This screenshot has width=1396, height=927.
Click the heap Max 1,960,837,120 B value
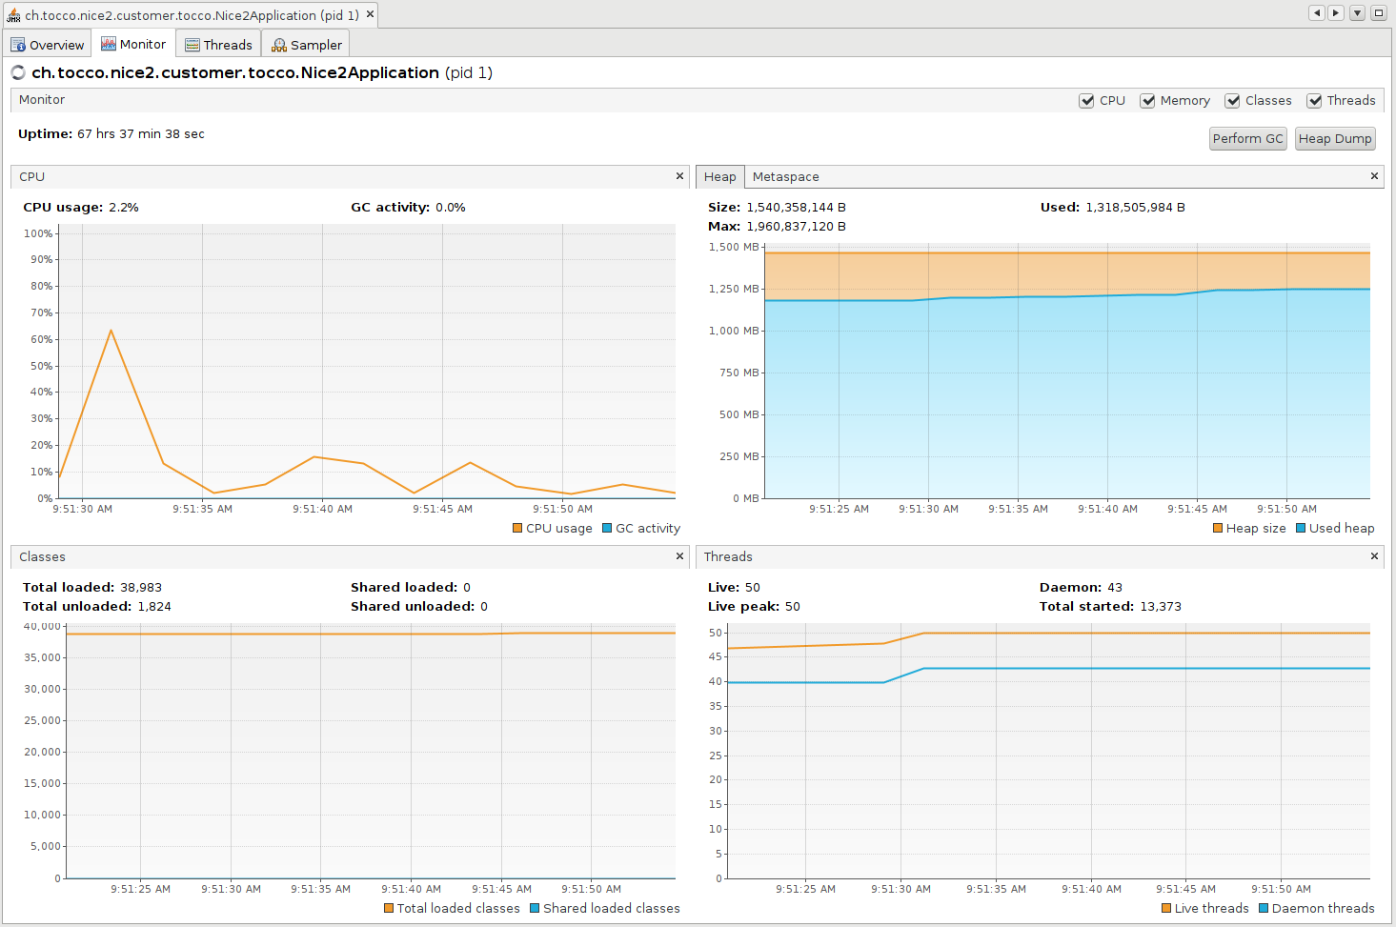tap(796, 227)
